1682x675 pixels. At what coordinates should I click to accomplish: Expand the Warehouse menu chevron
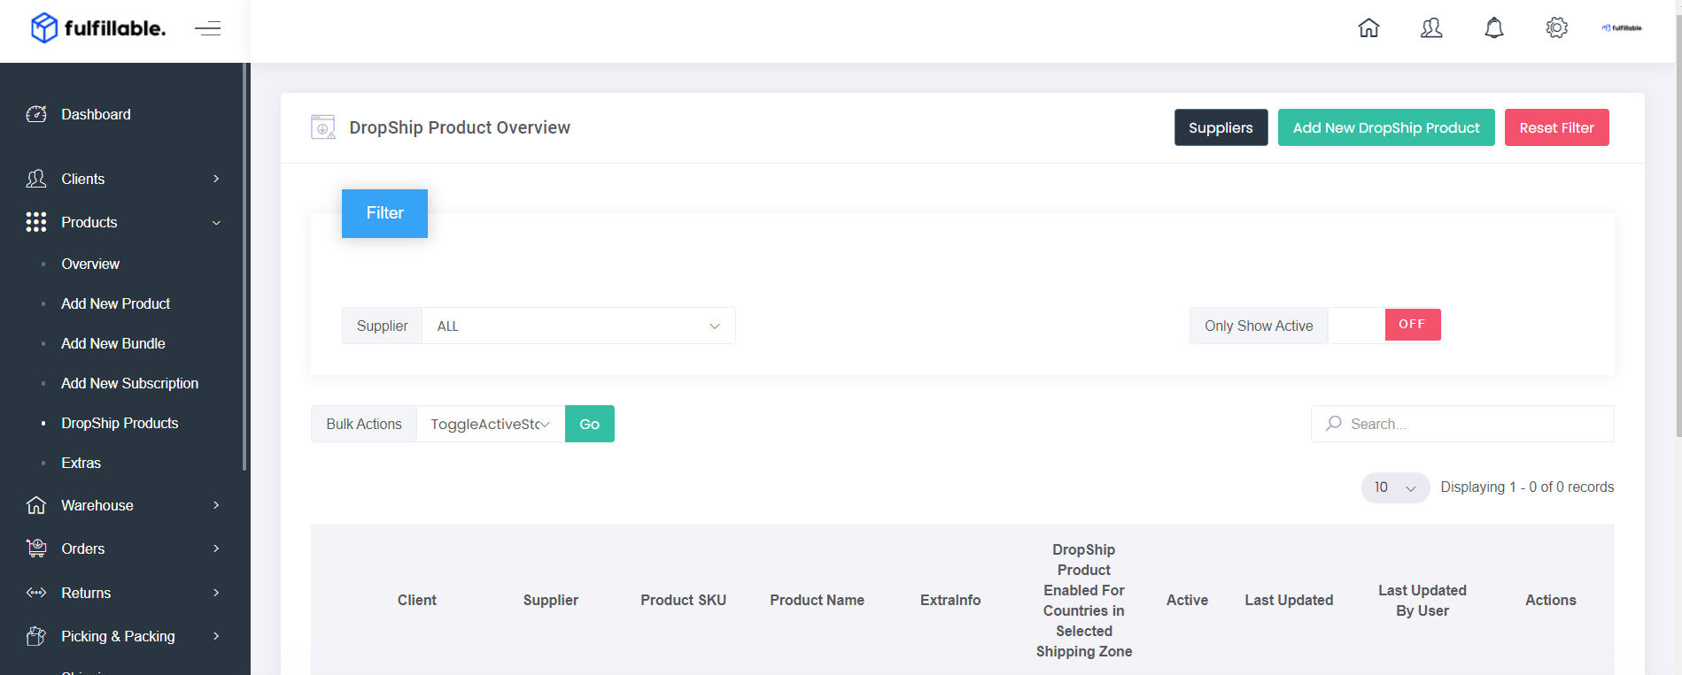click(x=216, y=505)
